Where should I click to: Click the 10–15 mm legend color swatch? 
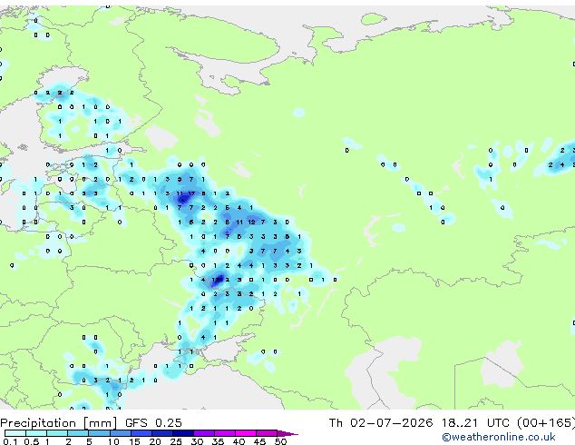tap(120, 433)
